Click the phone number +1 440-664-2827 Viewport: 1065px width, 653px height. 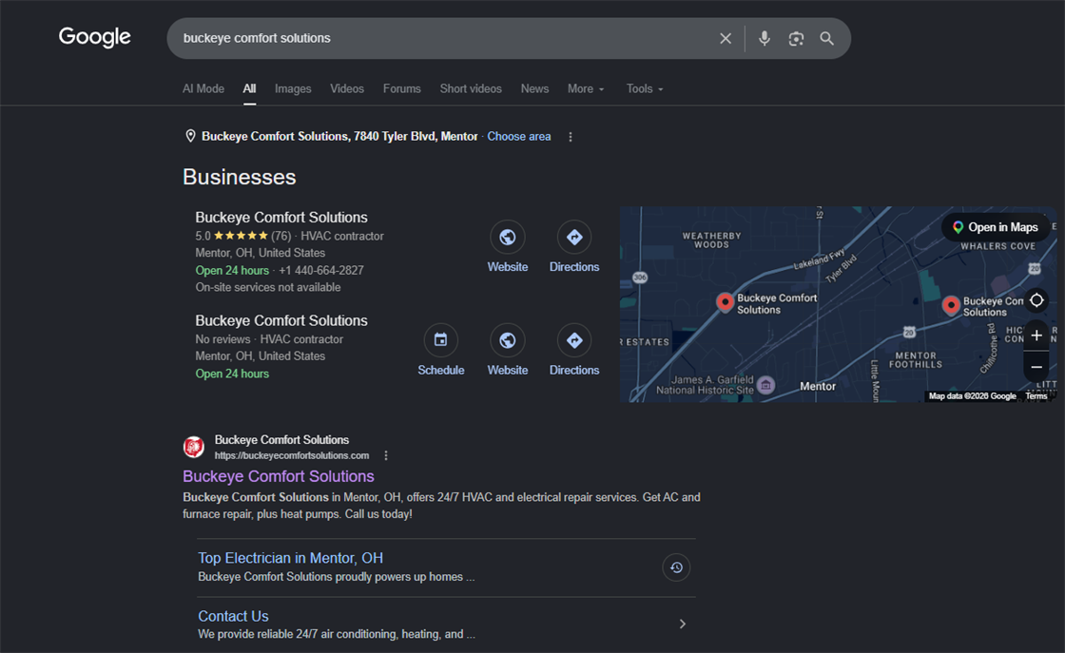pos(321,270)
